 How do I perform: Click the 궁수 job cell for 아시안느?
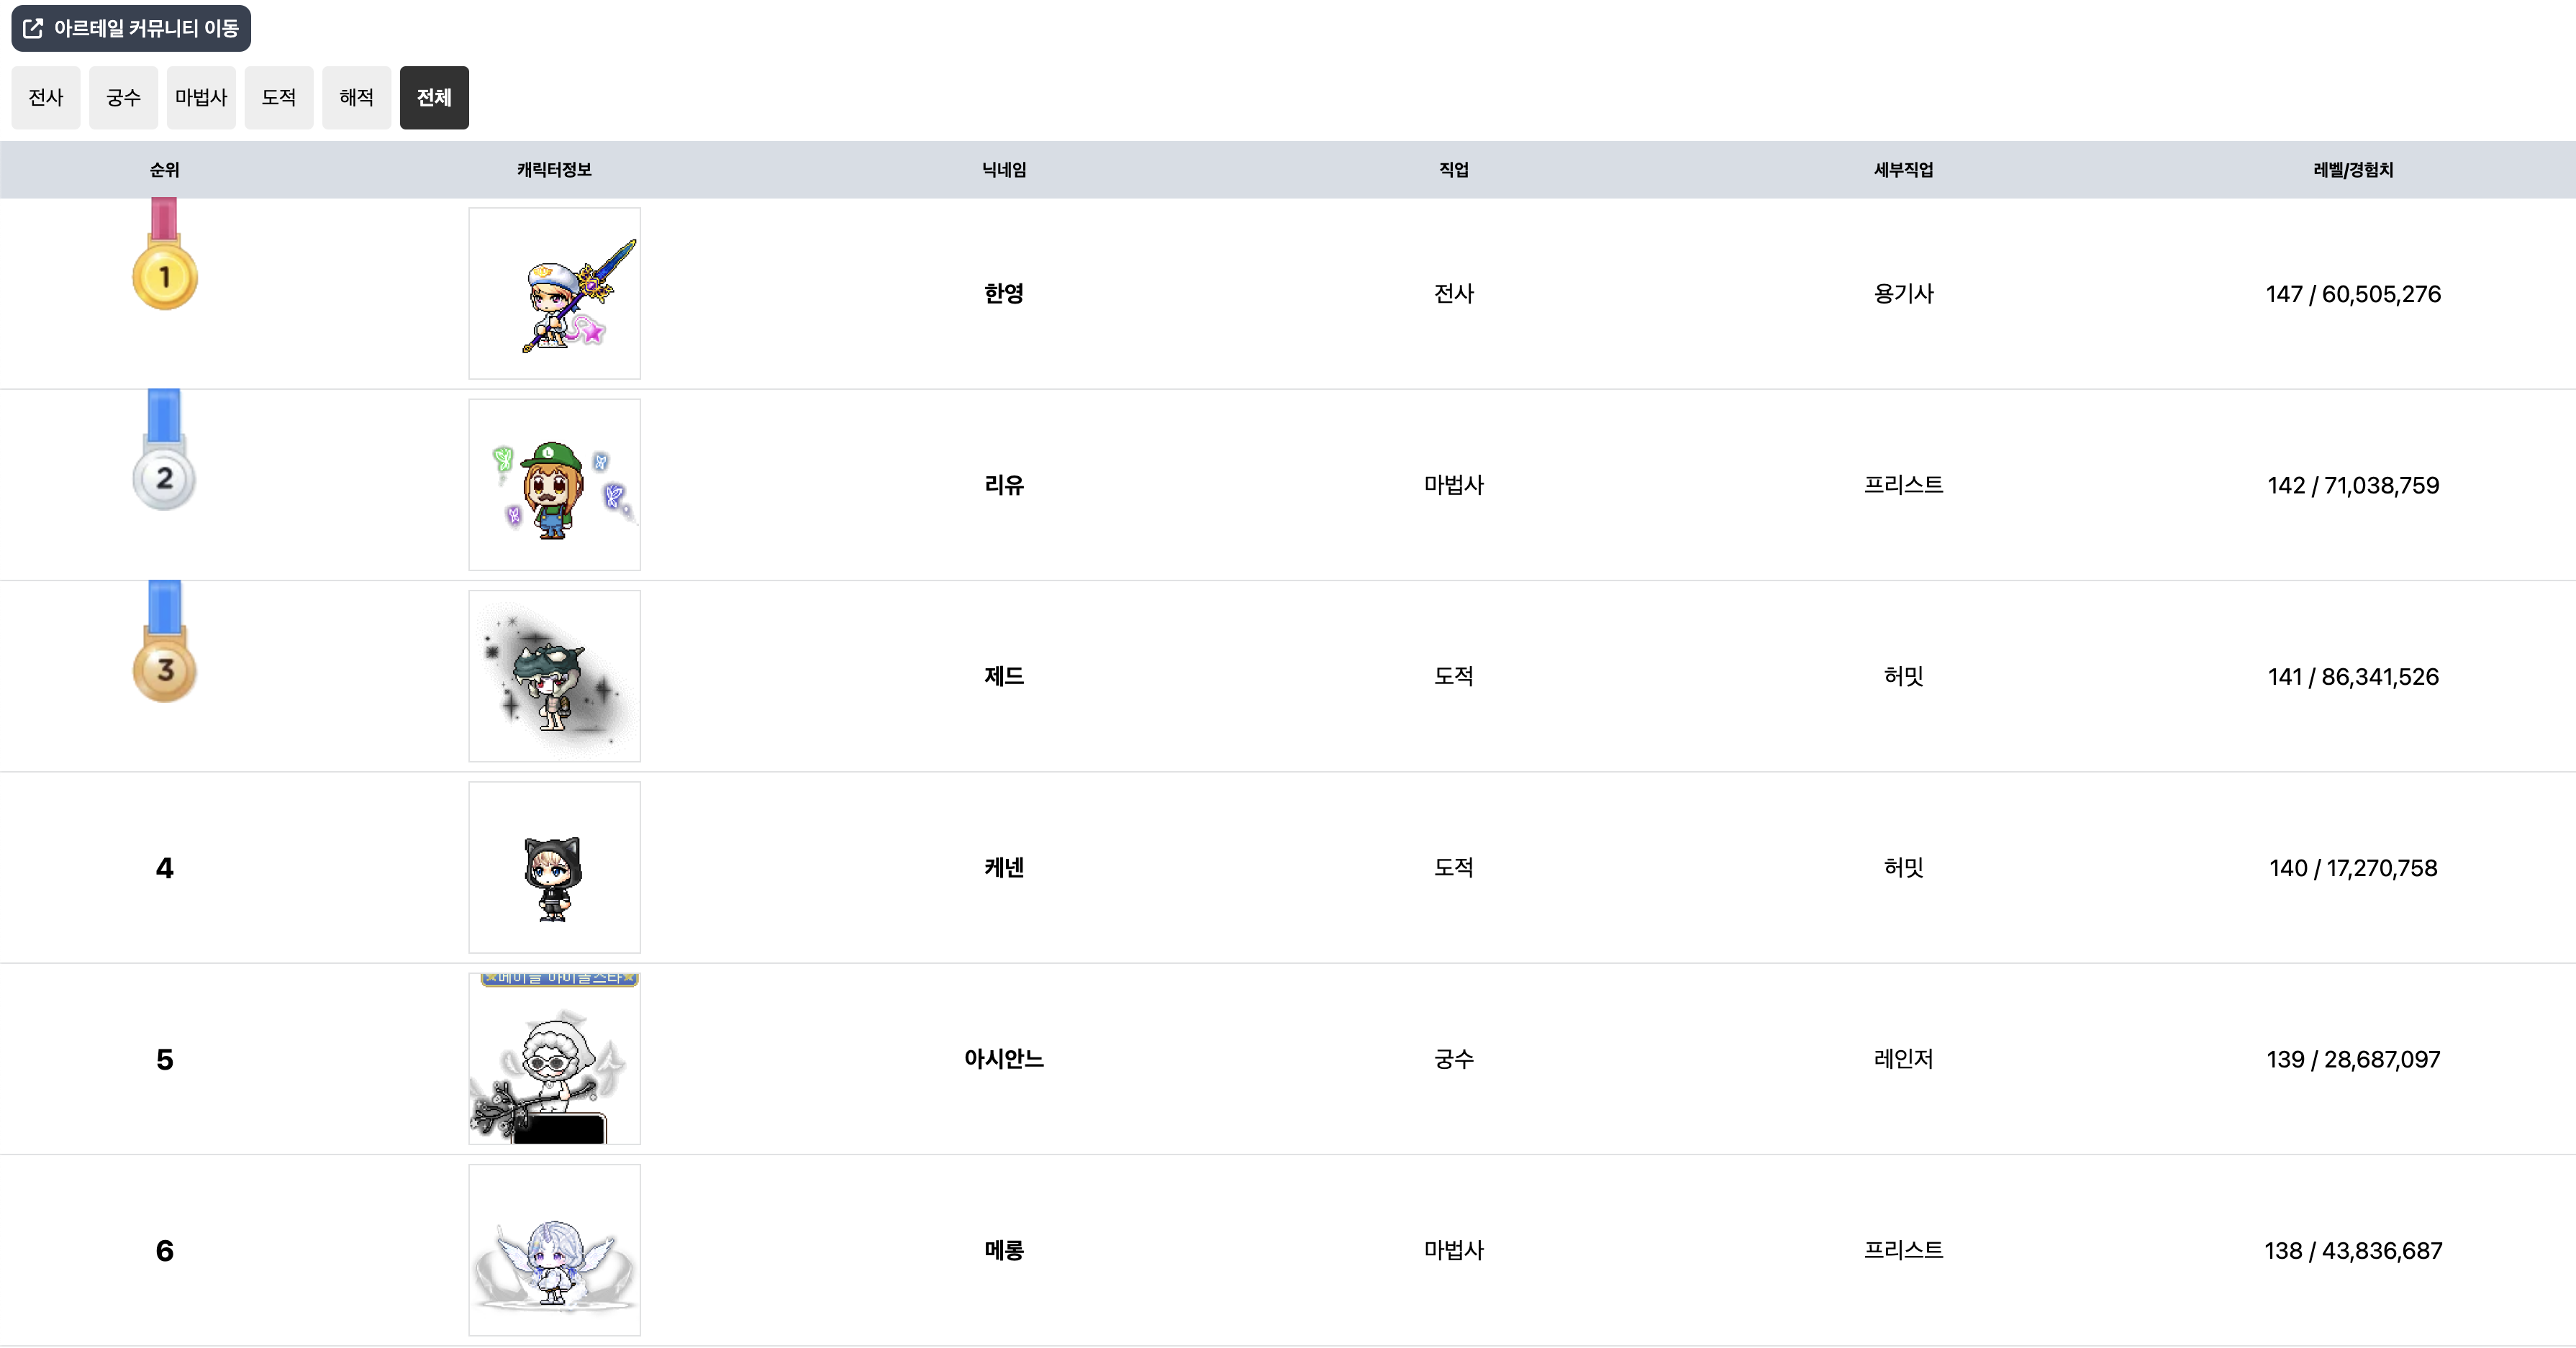[x=1454, y=1059]
